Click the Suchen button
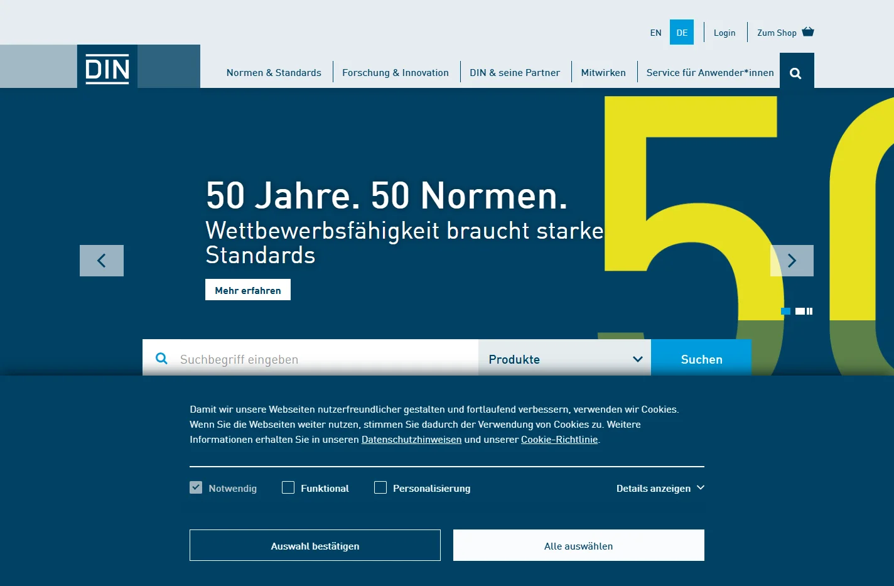894x586 pixels. tap(701, 359)
